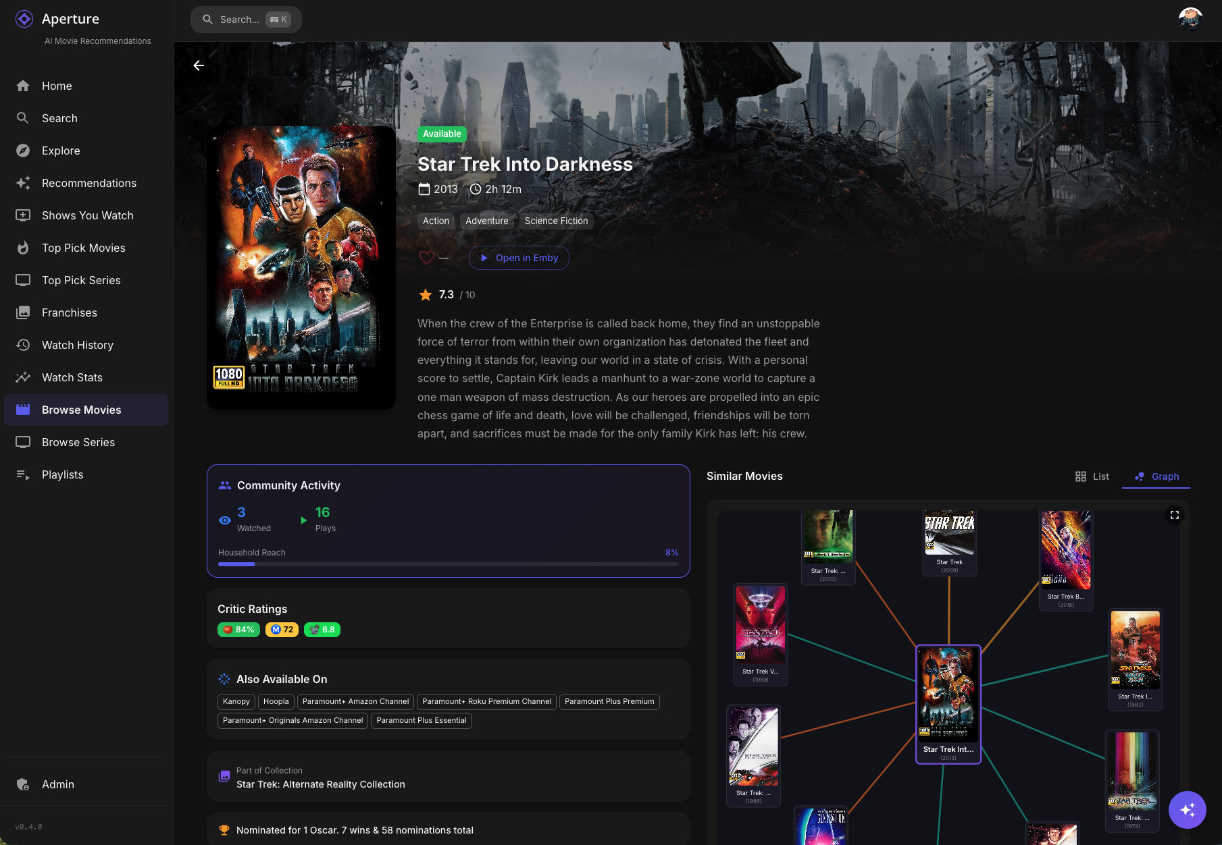Open Recommendations sparkle item in sidebar

(x=86, y=183)
